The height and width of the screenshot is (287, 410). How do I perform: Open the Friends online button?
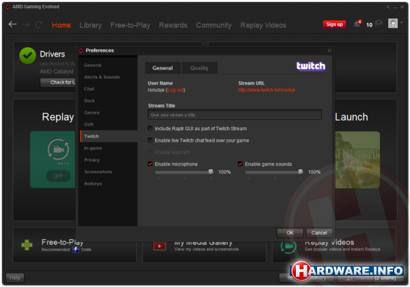(371, 278)
